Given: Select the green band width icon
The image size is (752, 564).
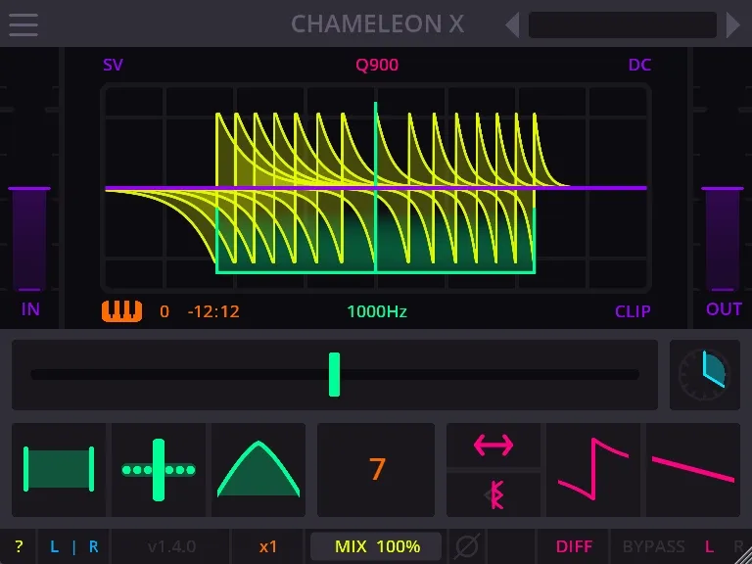Looking at the screenshot, I should [59, 470].
